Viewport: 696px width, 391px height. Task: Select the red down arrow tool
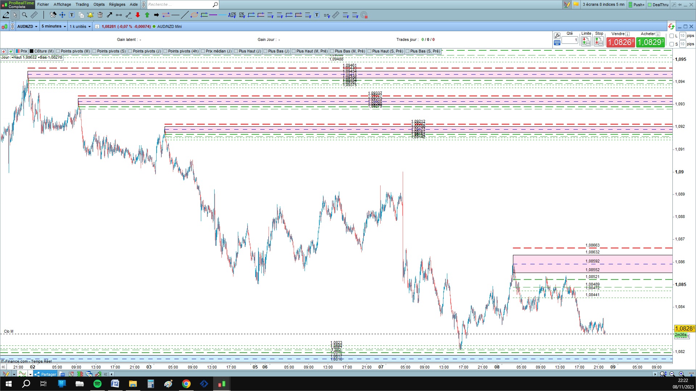point(138,15)
